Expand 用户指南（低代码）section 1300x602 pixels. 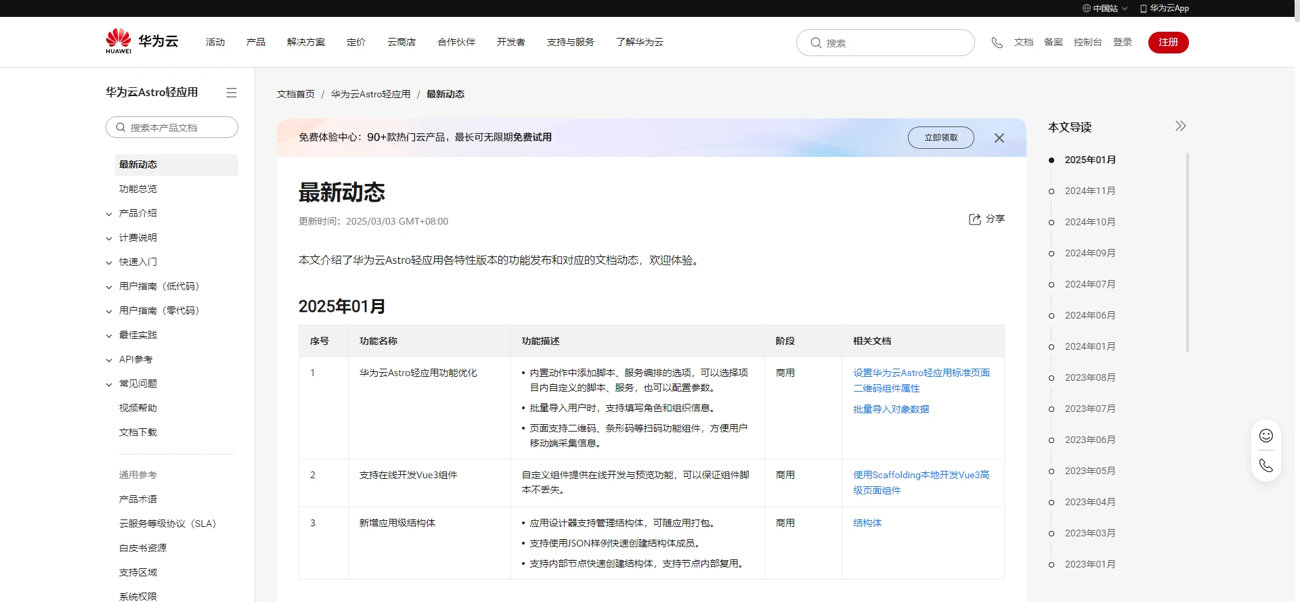click(x=109, y=287)
